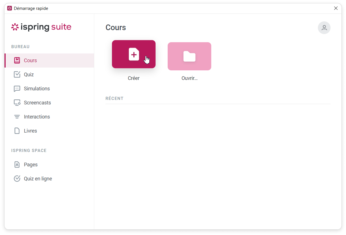Click the Screencasts monitor icon

tap(17, 103)
